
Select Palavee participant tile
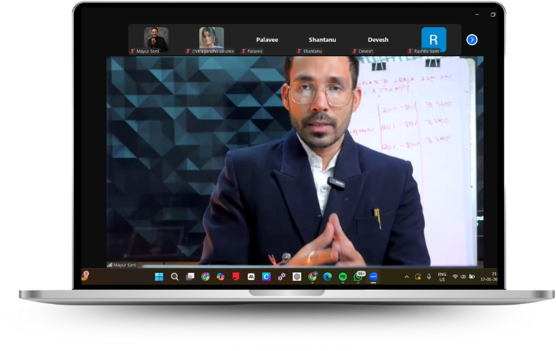coord(267,40)
